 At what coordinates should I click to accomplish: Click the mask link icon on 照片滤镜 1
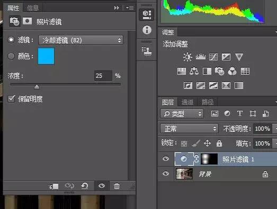point(196,159)
